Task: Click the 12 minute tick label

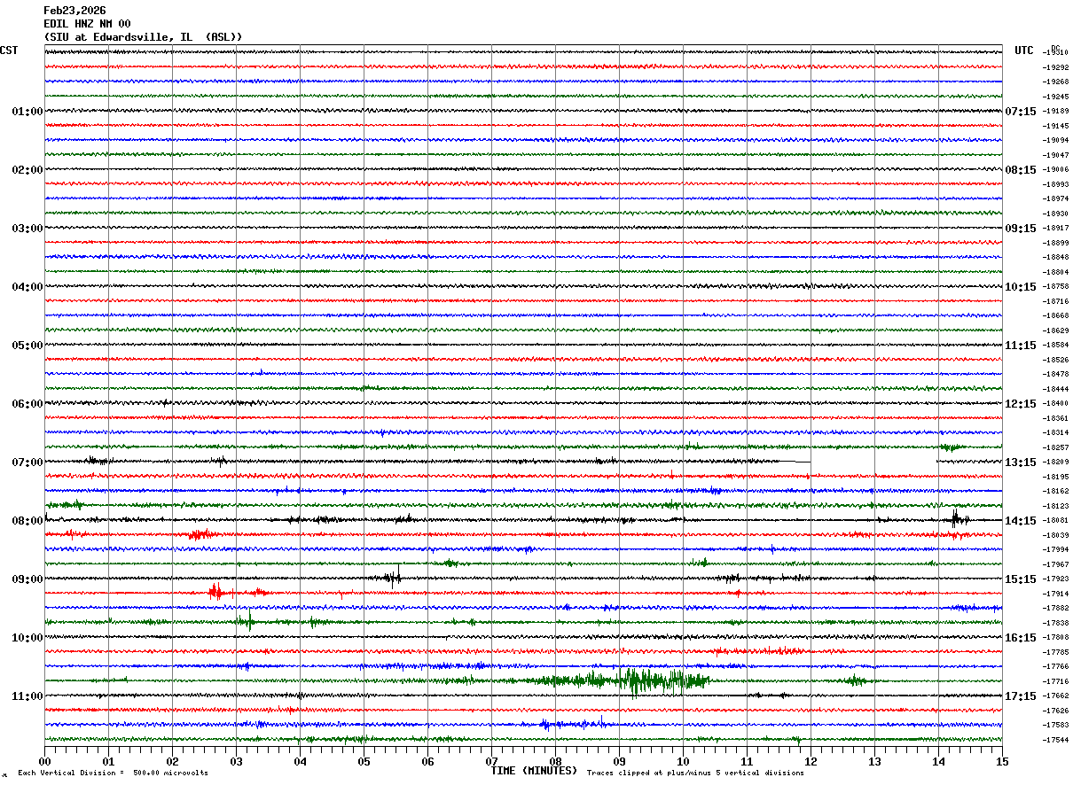Action: coord(811,761)
